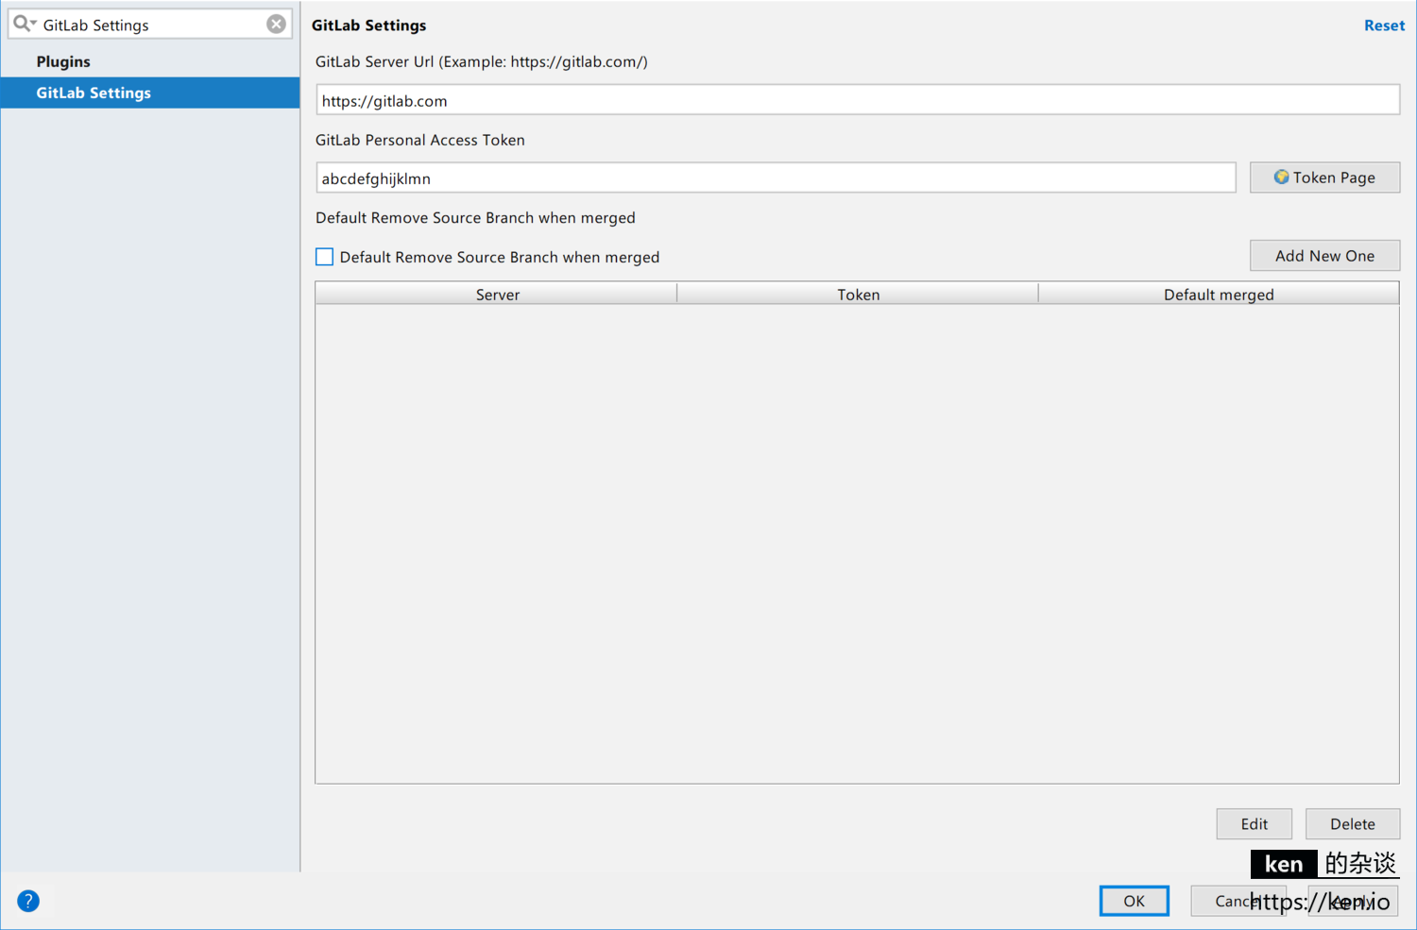The height and width of the screenshot is (930, 1417).
Task: Open the Token Page button
Action: [1324, 178]
